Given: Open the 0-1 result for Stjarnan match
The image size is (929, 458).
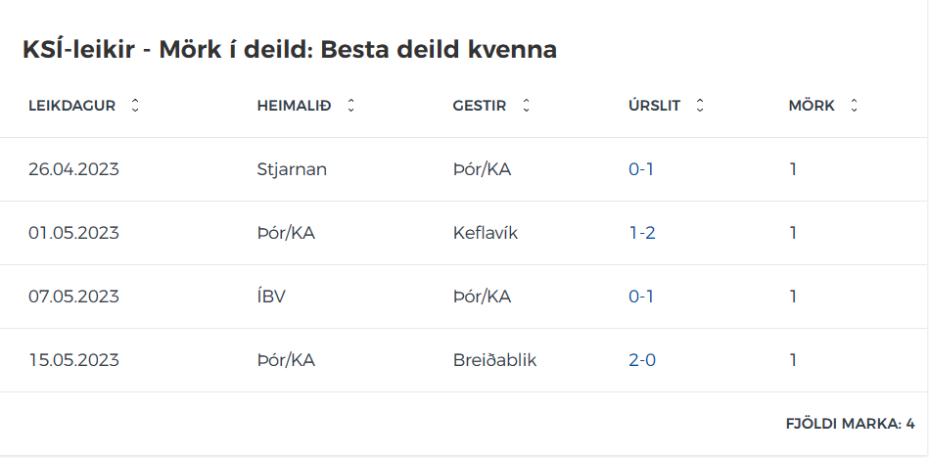Looking at the screenshot, I should [641, 169].
